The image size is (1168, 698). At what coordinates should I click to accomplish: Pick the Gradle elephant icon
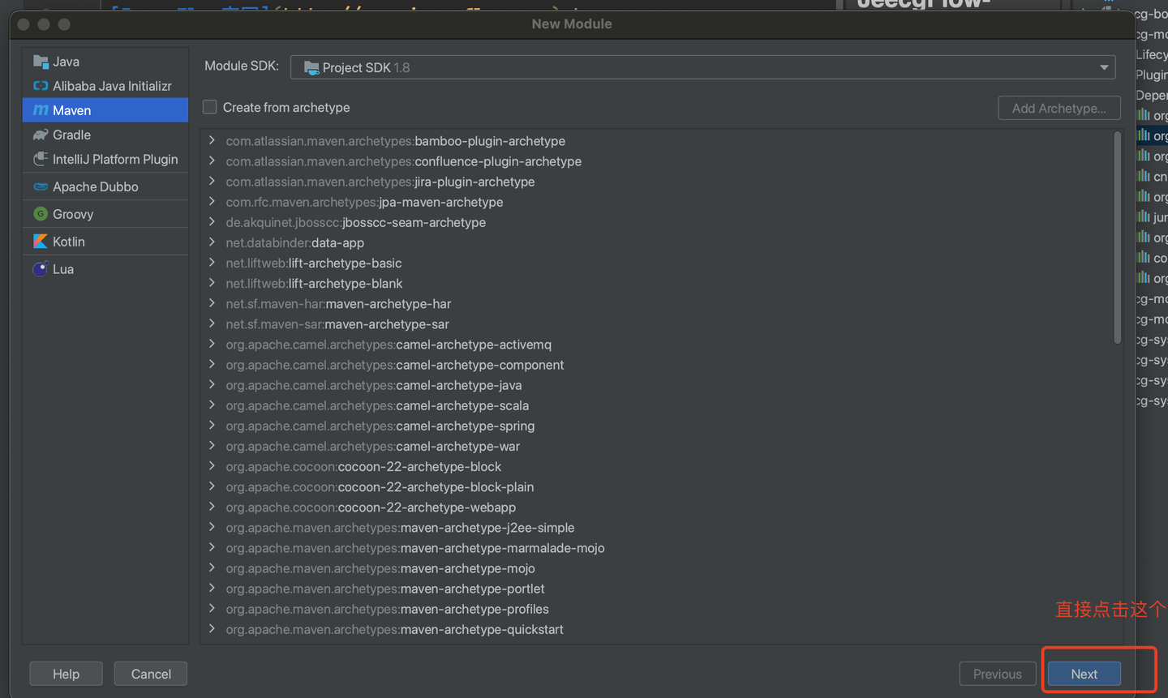point(41,135)
